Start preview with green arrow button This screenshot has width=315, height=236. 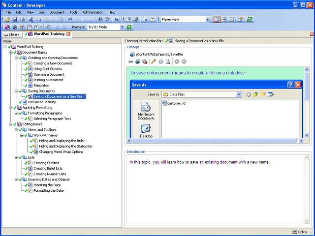click(129, 27)
